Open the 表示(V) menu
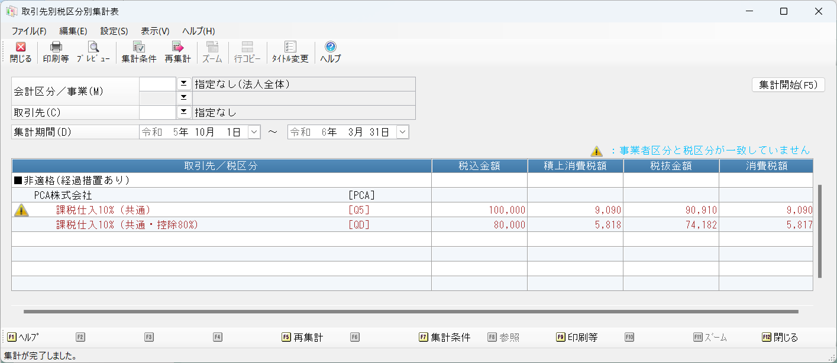837x363 pixels. click(155, 31)
